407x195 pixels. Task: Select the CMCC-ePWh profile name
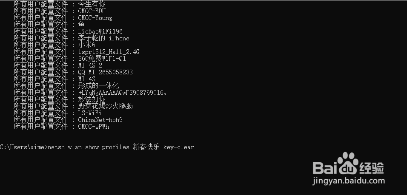tap(93, 127)
